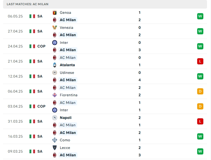This screenshot has width=211, height=160.
Task: Click the Lecce club badge
Action: [54, 148]
